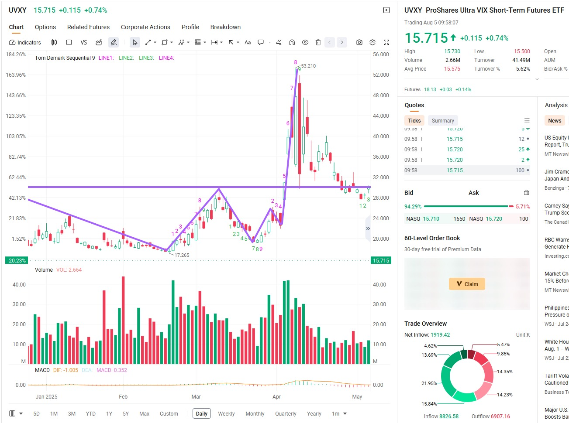Image resolution: width=569 pixels, height=423 pixels.
Task: Open measure tool dropdown arrow
Action: (x=221, y=43)
